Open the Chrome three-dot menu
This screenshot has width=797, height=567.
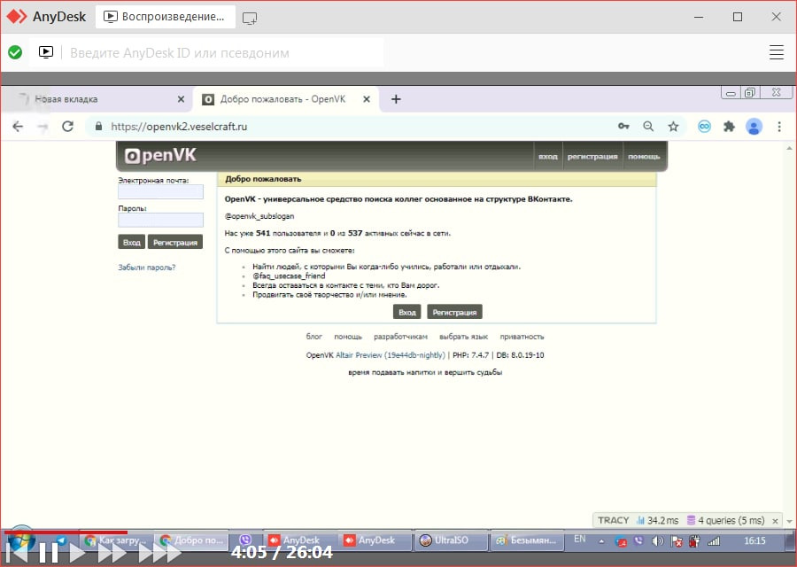point(779,127)
